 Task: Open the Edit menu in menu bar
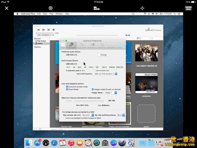tap(39, 14)
